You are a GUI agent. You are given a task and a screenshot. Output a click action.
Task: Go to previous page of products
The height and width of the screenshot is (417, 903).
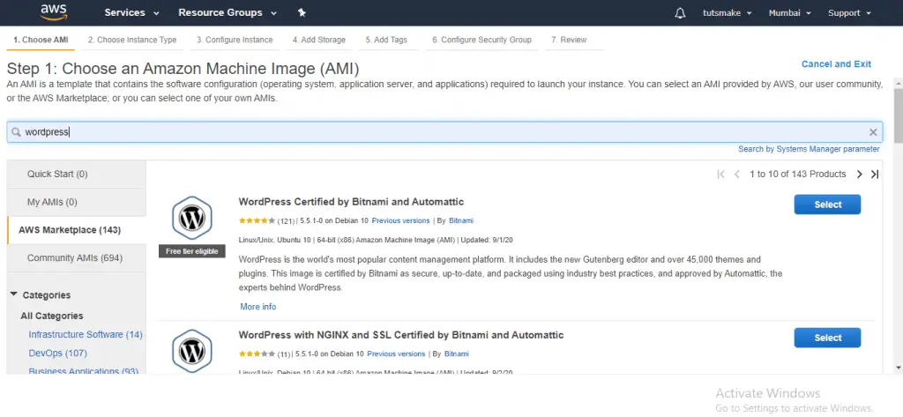736,174
